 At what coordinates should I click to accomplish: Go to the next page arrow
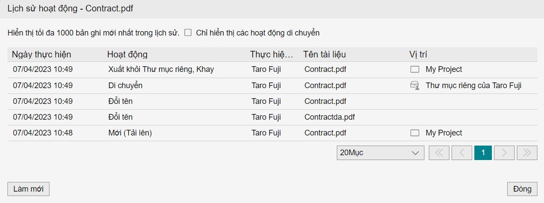point(505,153)
